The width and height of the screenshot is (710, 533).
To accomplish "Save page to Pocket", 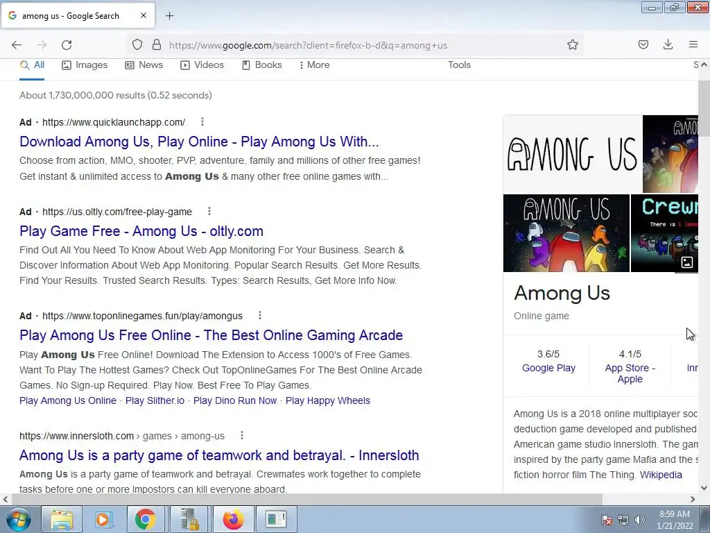I will click(x=643, y=44).
